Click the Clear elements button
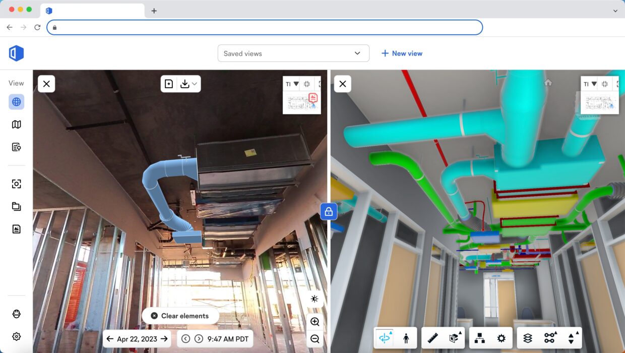The image size is (625, 353). click(180, 316)
